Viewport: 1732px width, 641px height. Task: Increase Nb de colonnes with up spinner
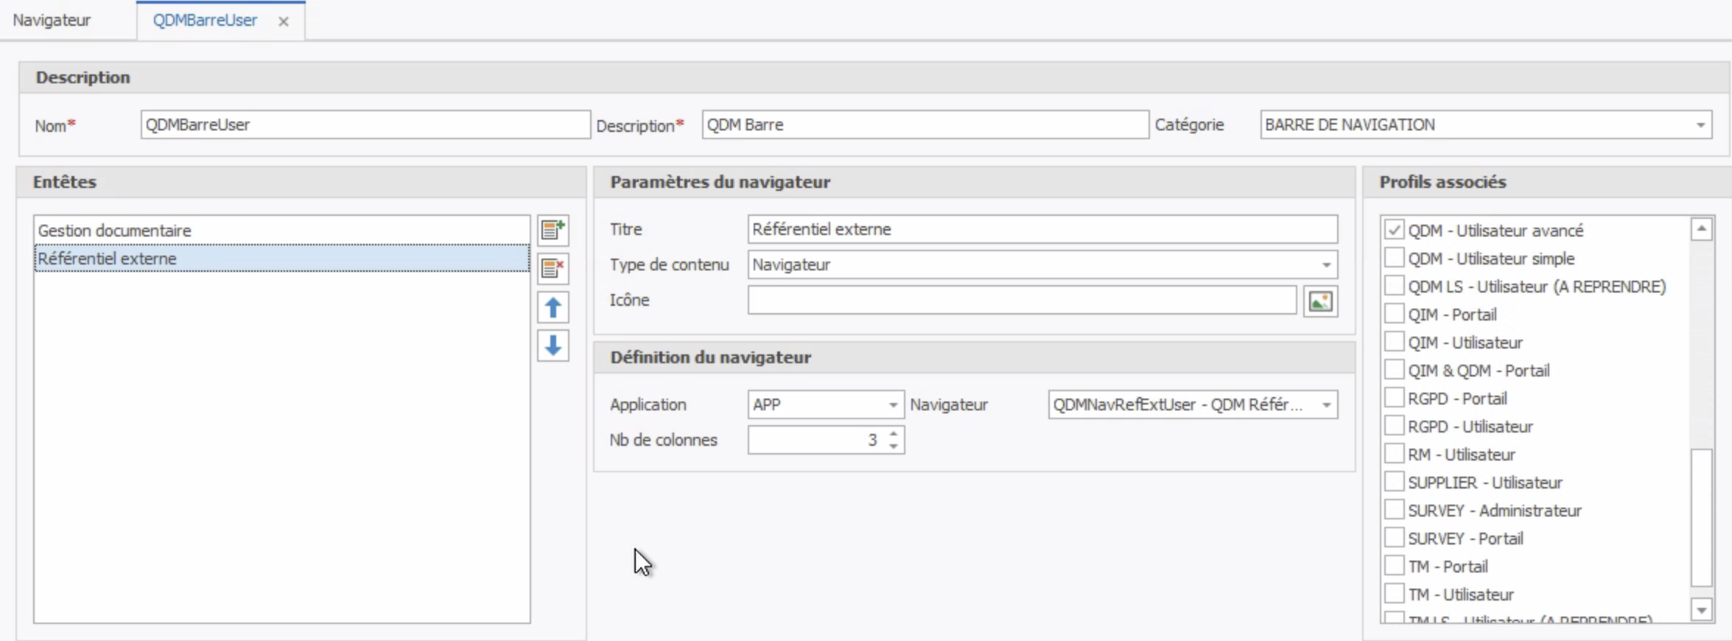894,434
